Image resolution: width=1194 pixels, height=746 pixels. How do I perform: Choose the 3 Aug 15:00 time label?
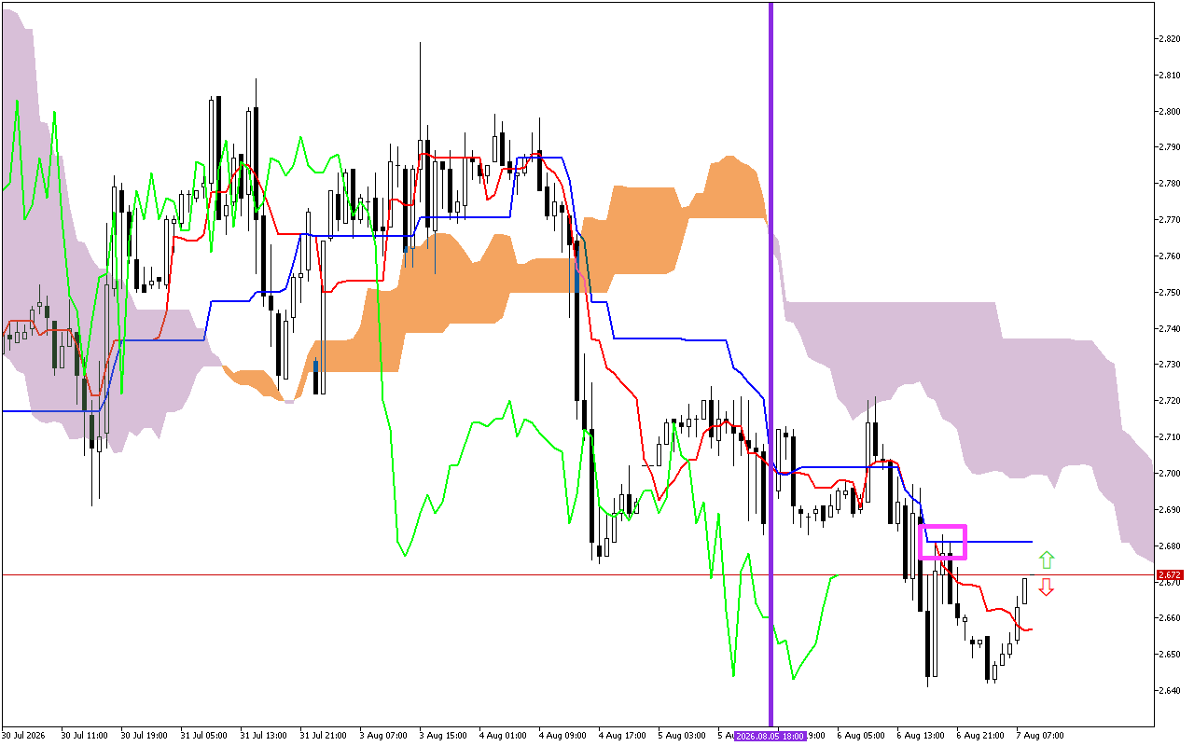[x=443, y=736]
